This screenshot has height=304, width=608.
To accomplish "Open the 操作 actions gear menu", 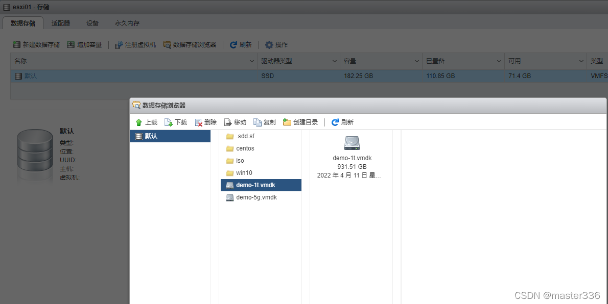I will pos(276,45).
